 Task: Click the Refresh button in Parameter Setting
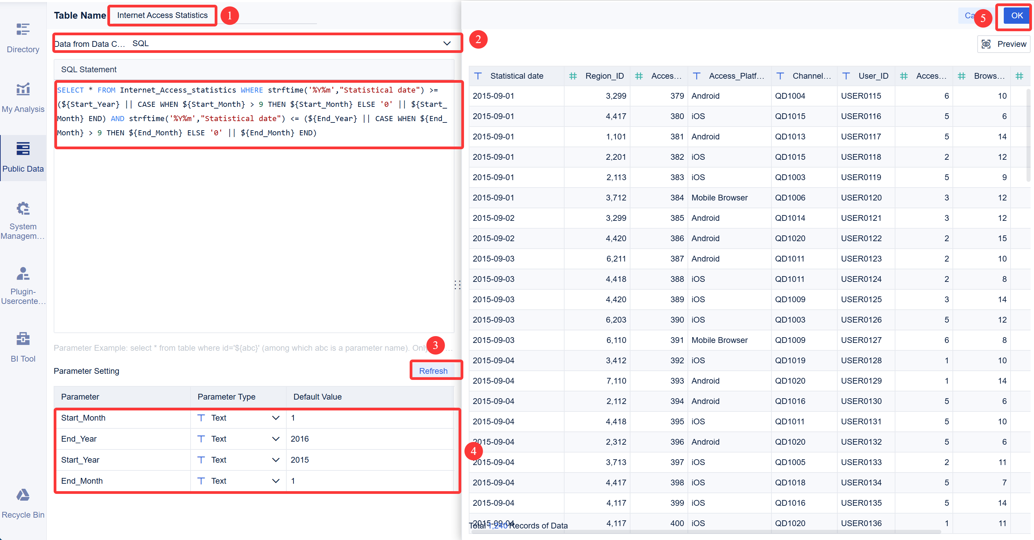click(434, 370)
